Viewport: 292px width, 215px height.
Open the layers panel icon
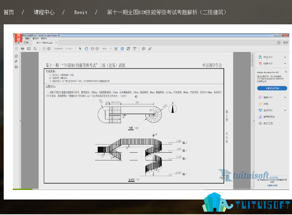pyautogui.click(x=16, y=67)
